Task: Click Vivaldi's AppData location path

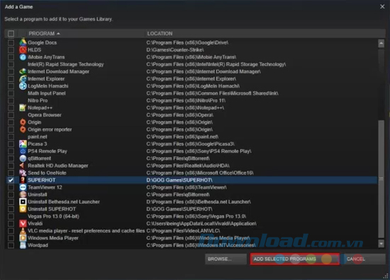Action: coord(201,223)
